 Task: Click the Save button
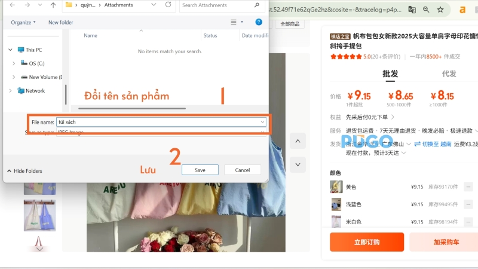tap(200, 170)
